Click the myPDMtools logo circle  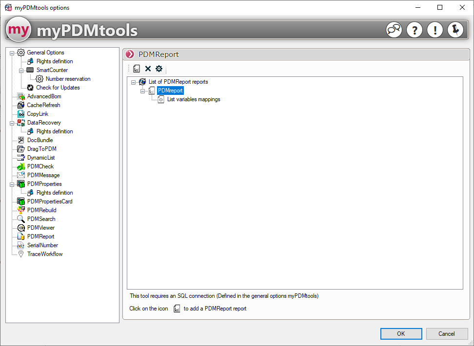[x=19, y=30]
